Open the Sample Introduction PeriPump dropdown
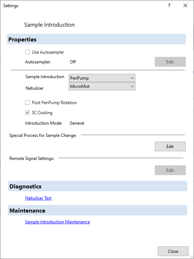The height and width of the screenshot is (259, 194). click(102, 78)
